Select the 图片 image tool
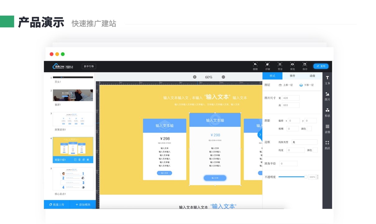The image size is (376, 224). (x=328, y=96)
